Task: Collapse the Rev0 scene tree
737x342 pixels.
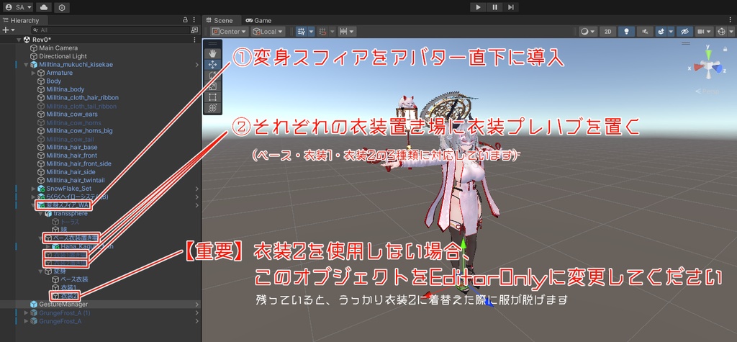Action: [19, 40]
